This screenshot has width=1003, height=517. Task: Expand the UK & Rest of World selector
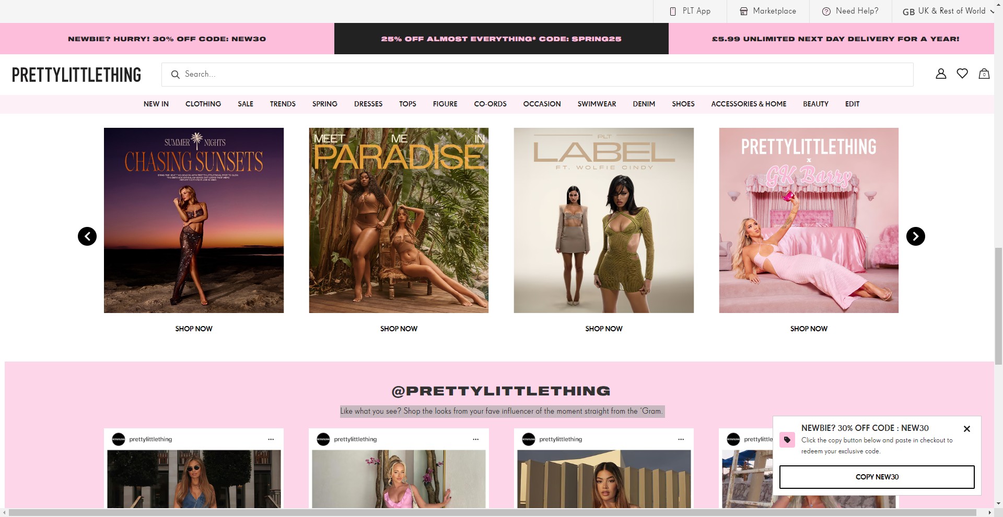(948, 11)
